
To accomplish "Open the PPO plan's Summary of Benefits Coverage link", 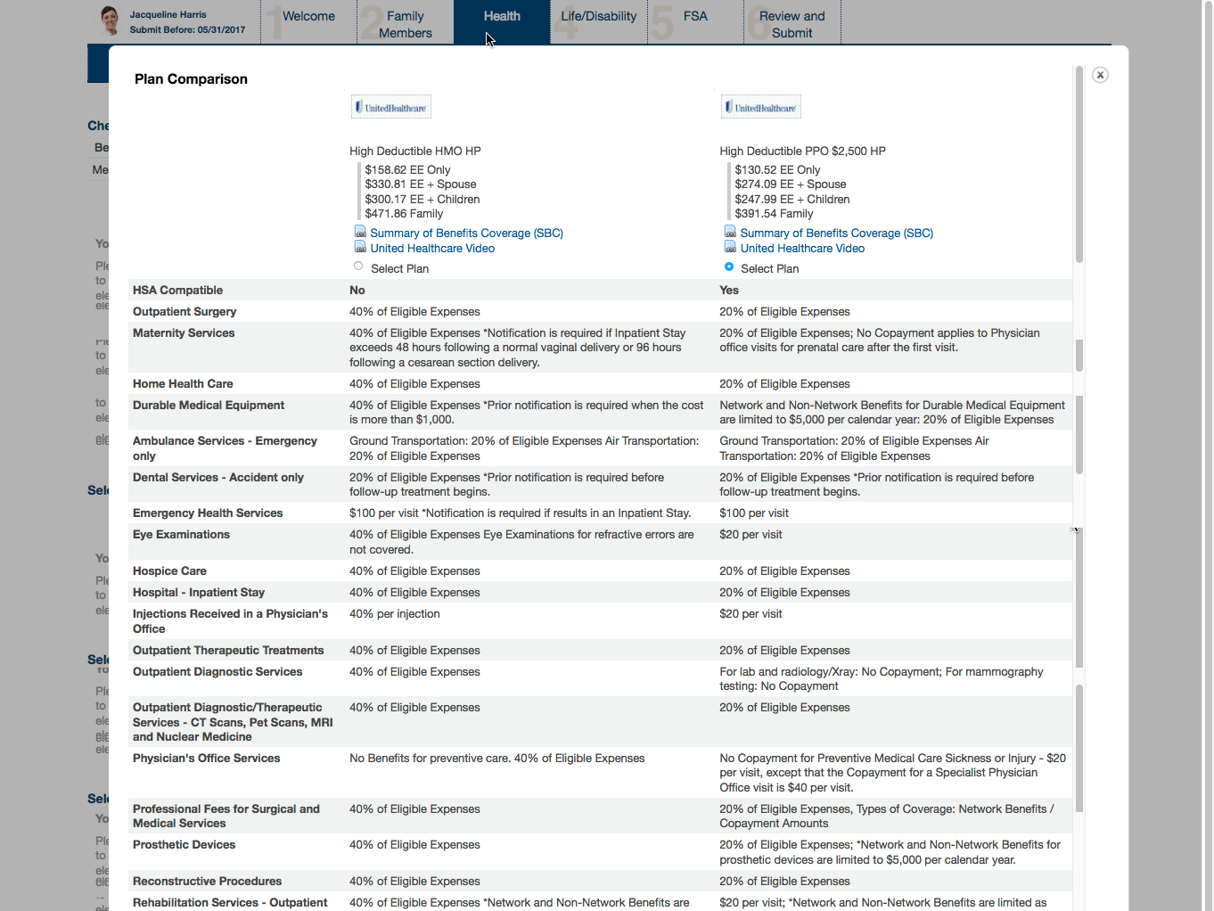I will tap(837, 233).
